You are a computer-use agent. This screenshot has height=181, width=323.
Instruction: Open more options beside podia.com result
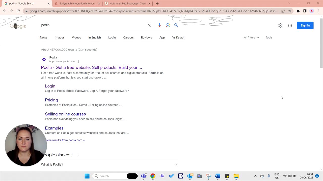(78, 62)
